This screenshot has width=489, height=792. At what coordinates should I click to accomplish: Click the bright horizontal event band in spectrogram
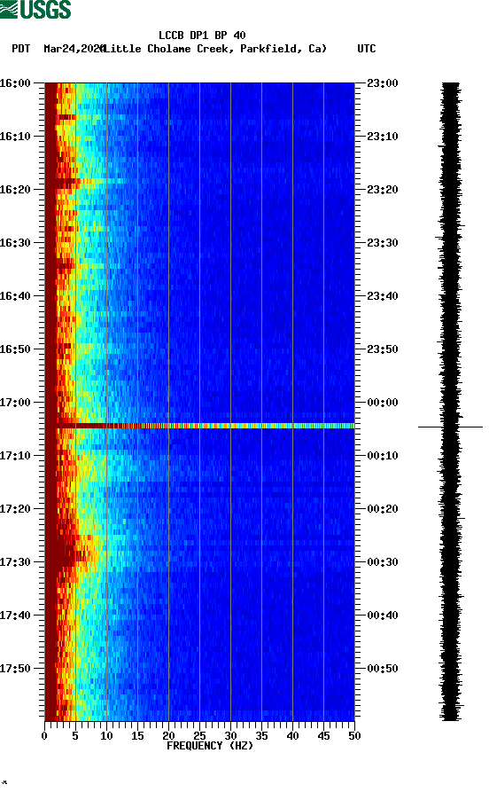(200, 426)
